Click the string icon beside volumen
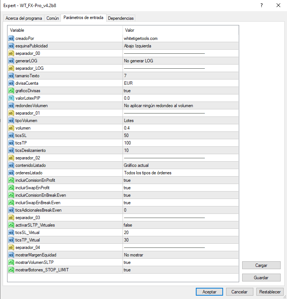 point(11,128)
